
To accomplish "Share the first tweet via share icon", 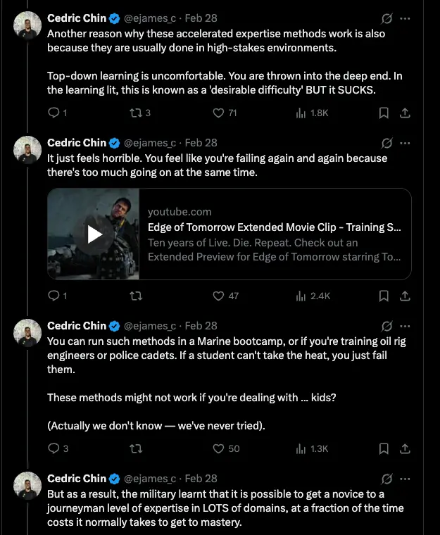I will [x=405, y=113].
